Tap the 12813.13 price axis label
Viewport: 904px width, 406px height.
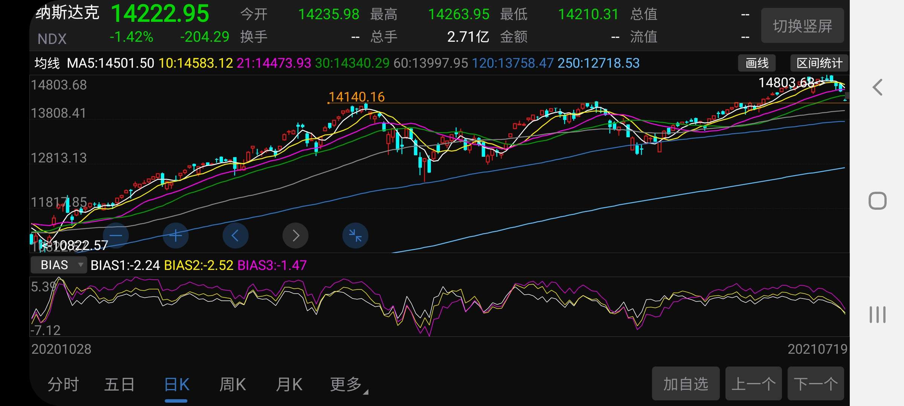click(59, 158)
